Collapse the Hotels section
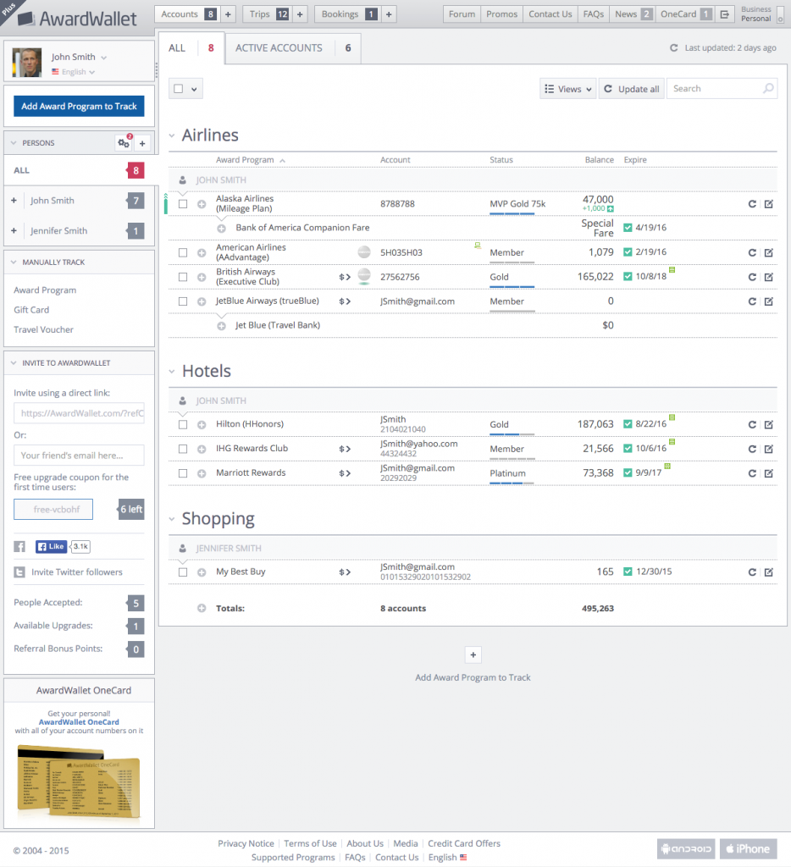 click(x=171, y=372)
